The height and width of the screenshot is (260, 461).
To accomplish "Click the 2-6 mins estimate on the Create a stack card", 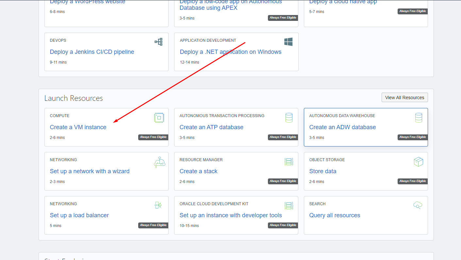I will coord(187,182).
